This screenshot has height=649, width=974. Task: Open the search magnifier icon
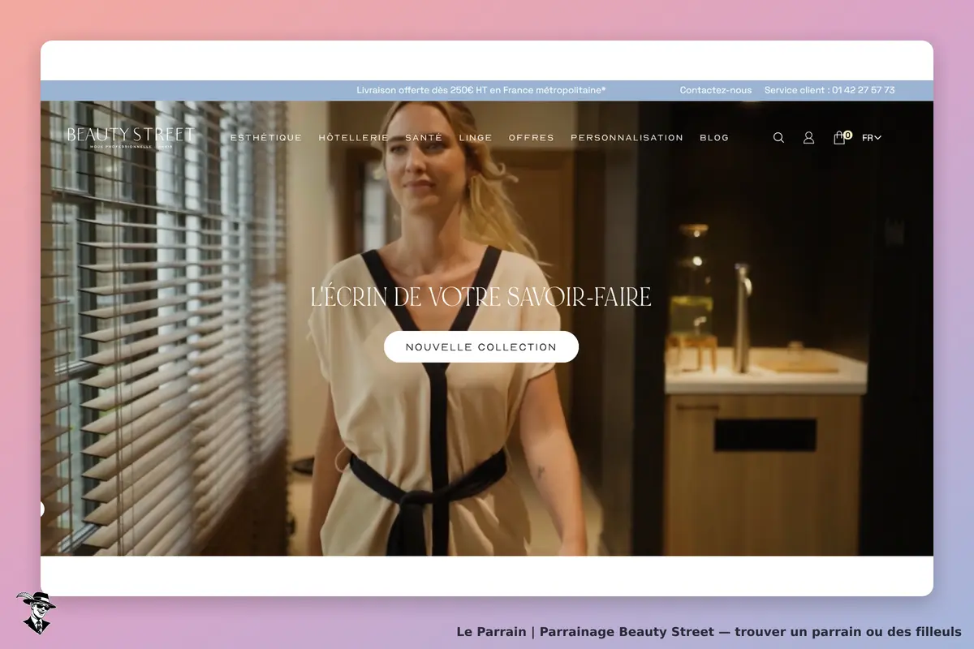tap(778, 138)
